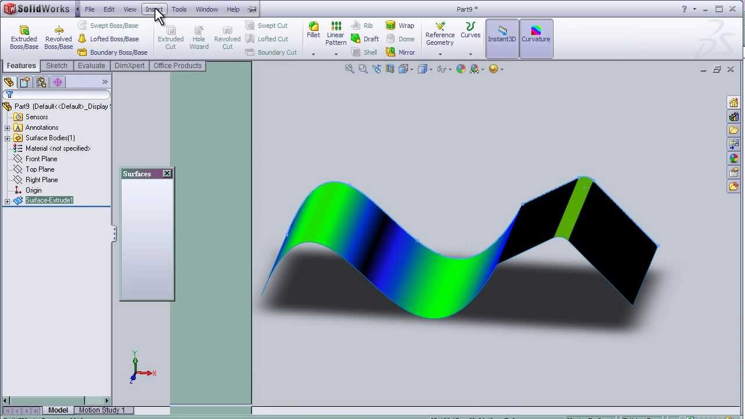Select the Mirror feature tool
The image size is (745, 419).
point(400,52)
